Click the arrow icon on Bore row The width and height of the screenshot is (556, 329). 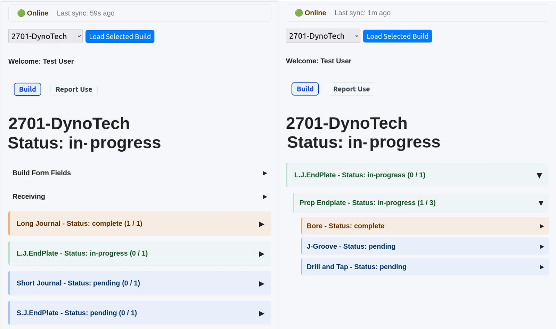(x=541, y=226)
